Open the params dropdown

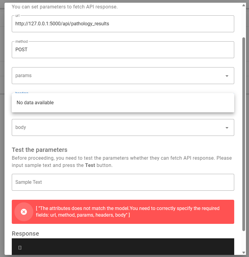[123, 76]
